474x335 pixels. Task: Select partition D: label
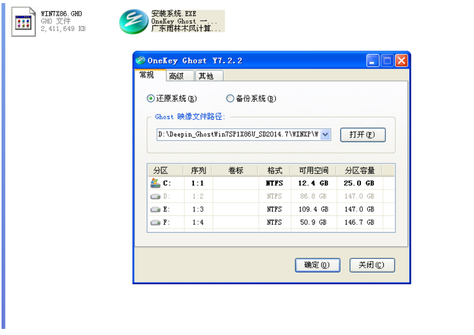pos(167,197)
